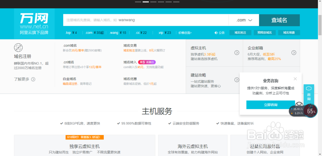
Task: Click the .com ¥35起 price link
Action: point(95,32)
